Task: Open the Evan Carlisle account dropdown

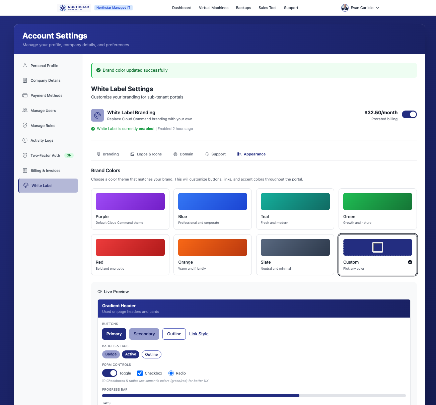Action: point(360,8)
